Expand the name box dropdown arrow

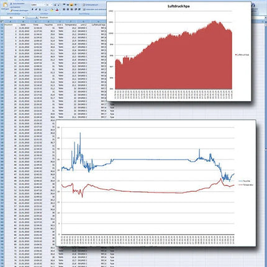point(24,17)
